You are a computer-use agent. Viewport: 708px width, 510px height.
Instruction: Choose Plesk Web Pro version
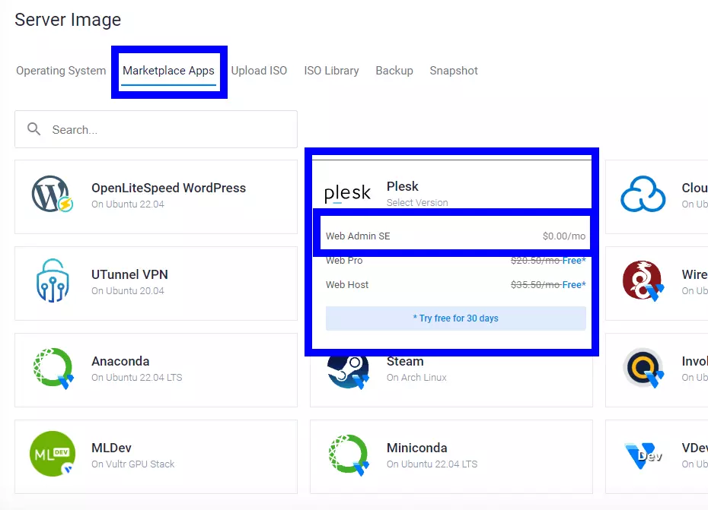tap(455, 260)
